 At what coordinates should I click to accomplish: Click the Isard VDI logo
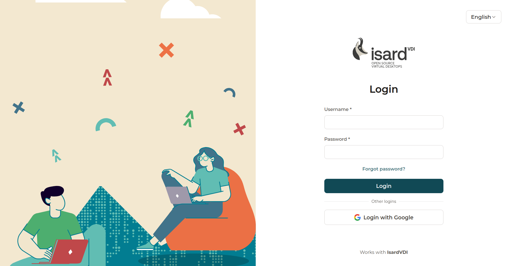[384, 53]
